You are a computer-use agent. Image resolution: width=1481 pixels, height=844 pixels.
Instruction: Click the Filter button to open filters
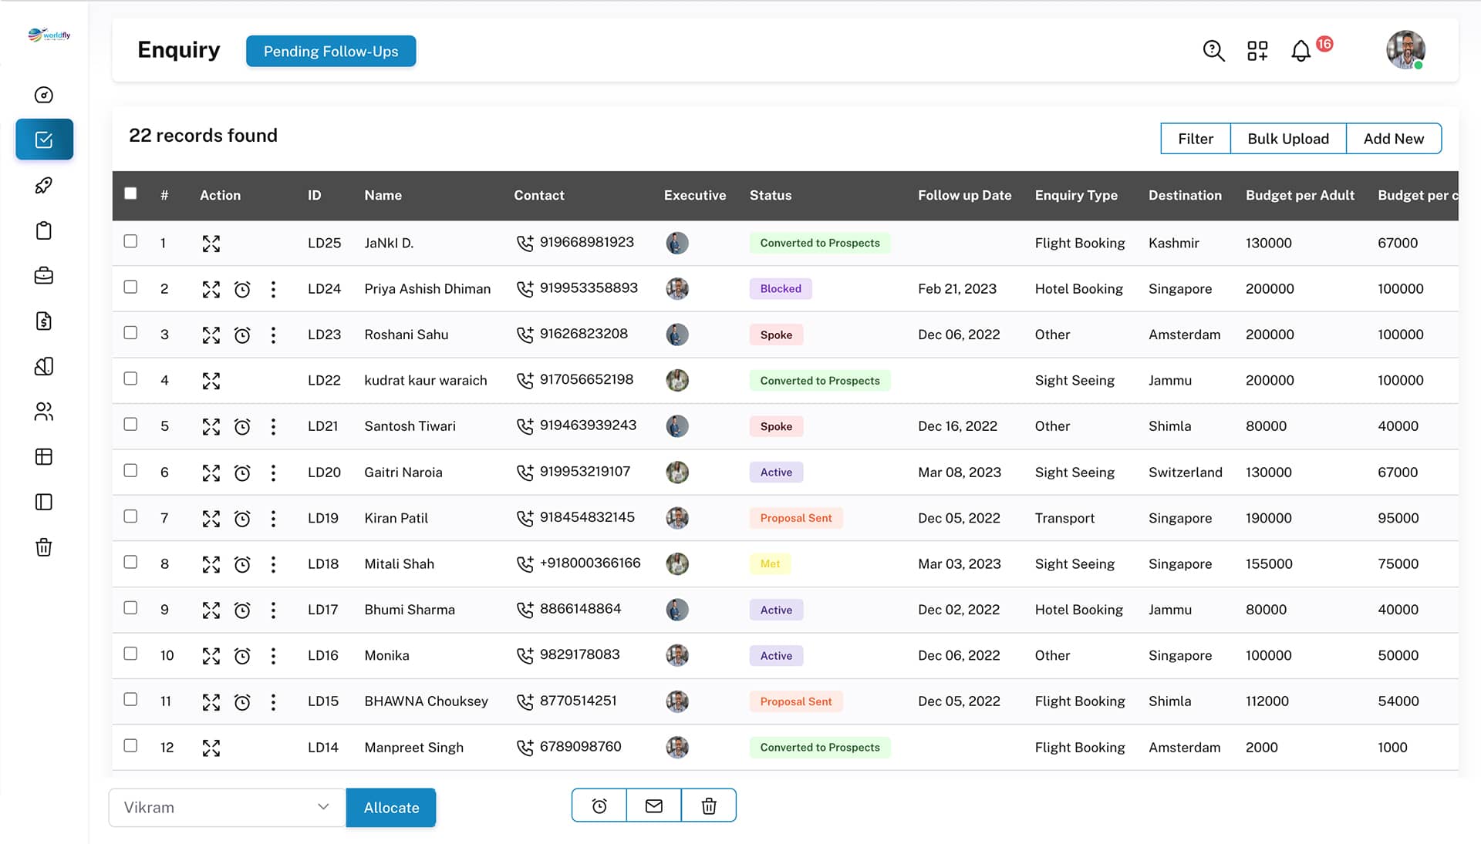coord(1195,138)
